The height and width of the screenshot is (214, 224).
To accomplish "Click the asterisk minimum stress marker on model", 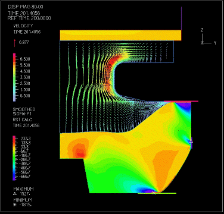I will 154,193.
